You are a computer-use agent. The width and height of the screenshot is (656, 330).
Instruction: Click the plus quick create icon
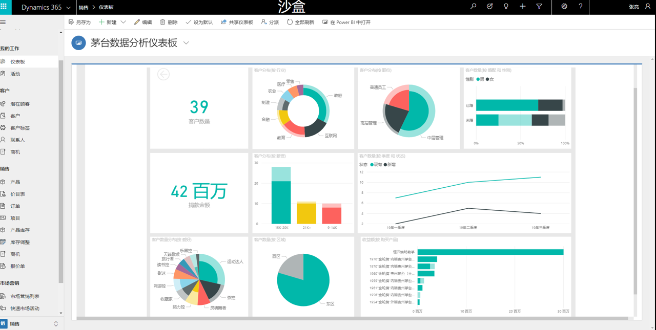(x=522, y=7)
